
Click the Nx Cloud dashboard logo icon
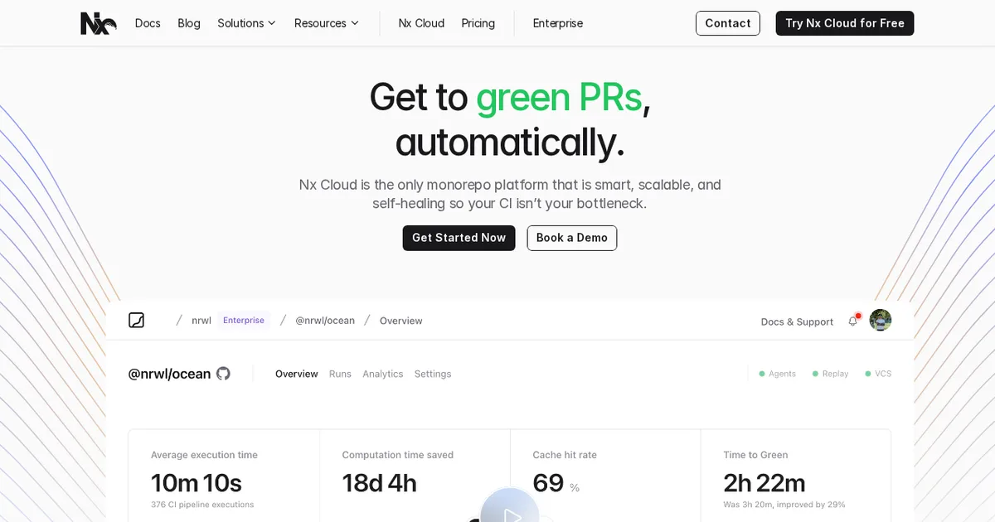137,320
